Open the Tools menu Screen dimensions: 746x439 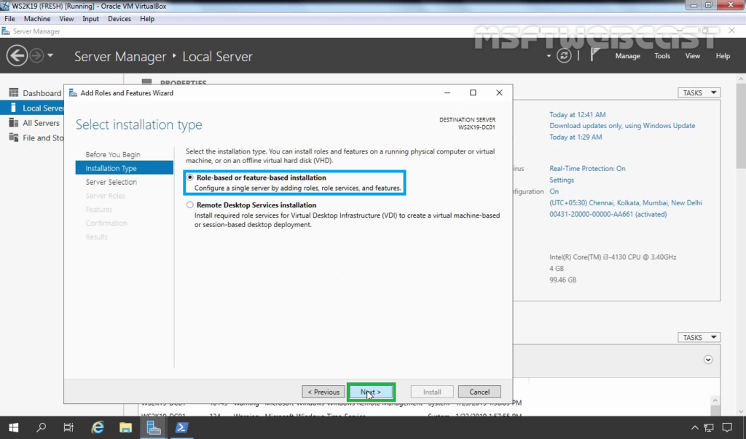click(x=661, y=55)
